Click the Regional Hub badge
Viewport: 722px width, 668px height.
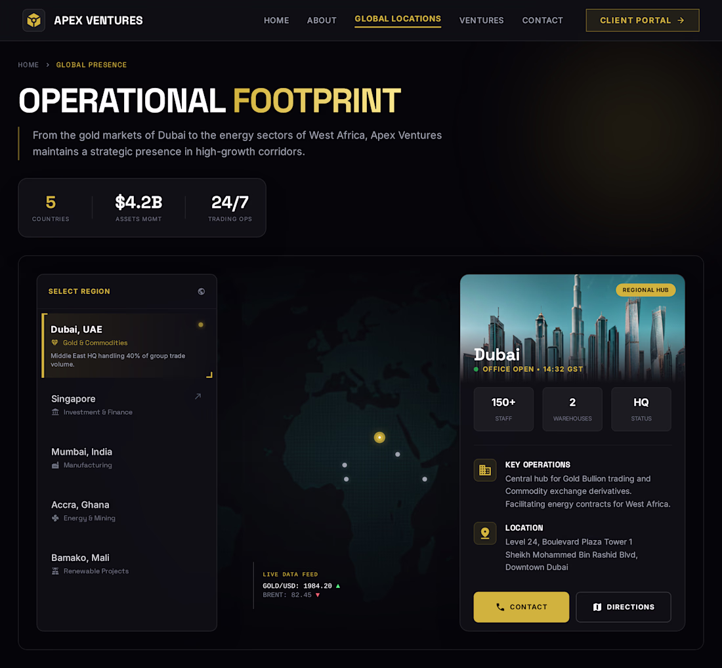(646, 290)
